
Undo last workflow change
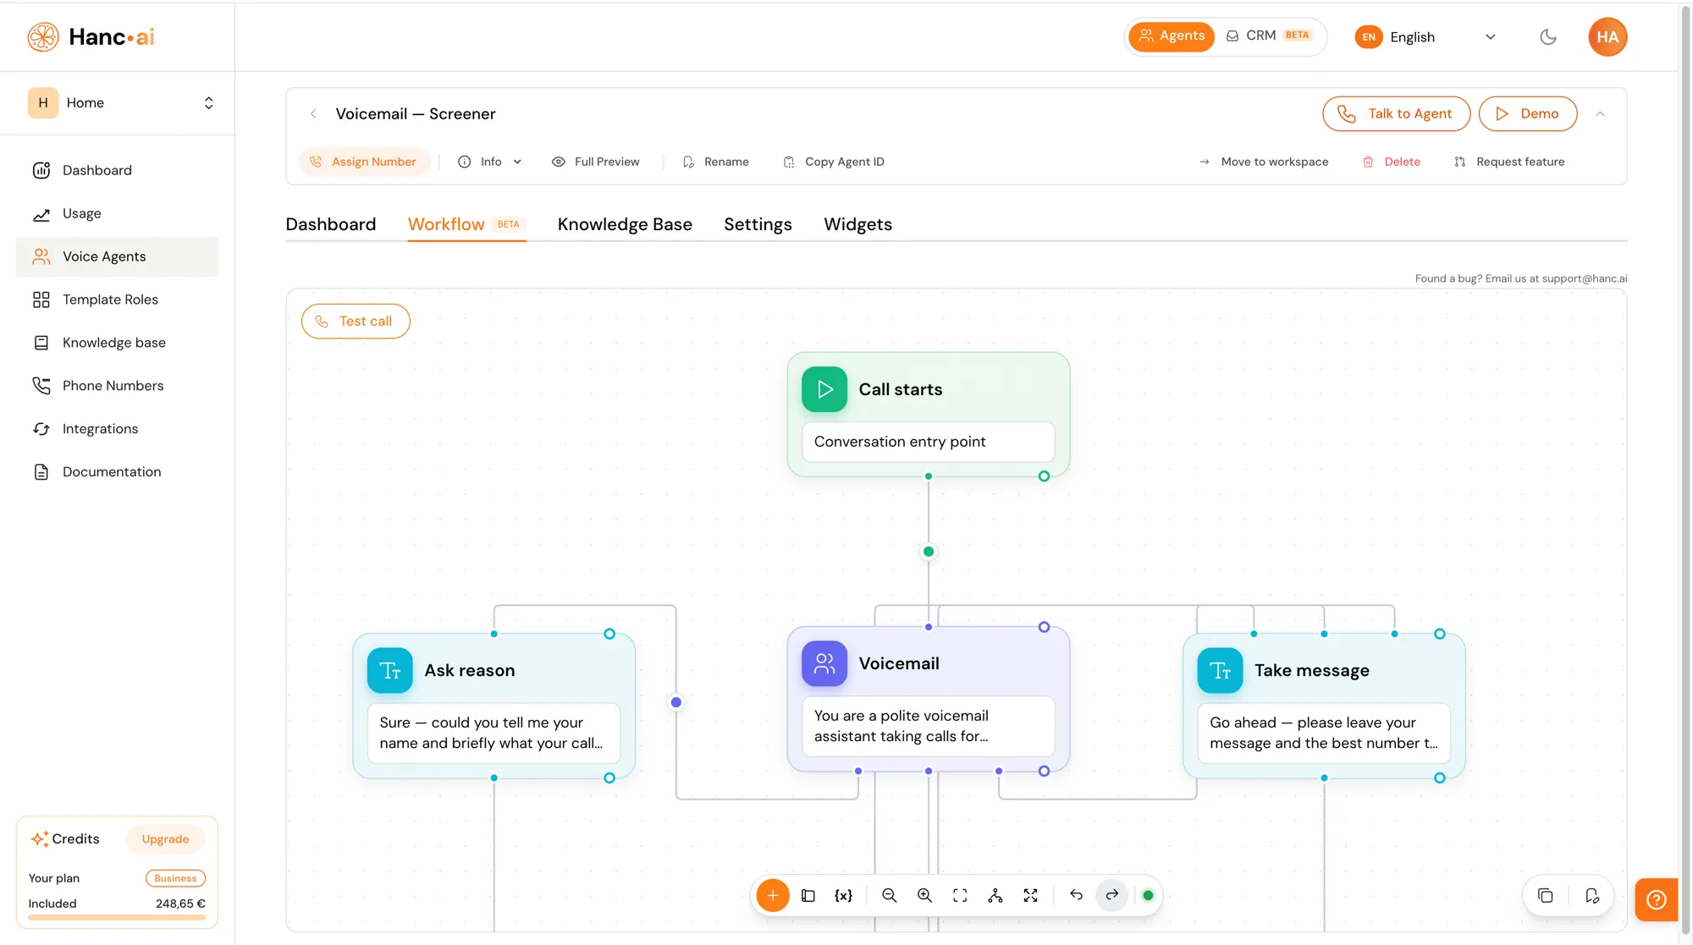(x=1076, y=895)
